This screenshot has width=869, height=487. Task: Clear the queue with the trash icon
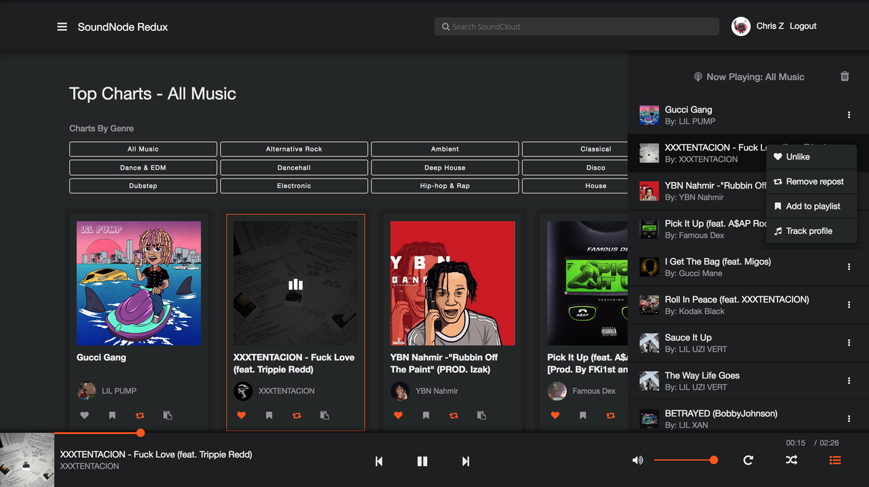click(845, 77)
